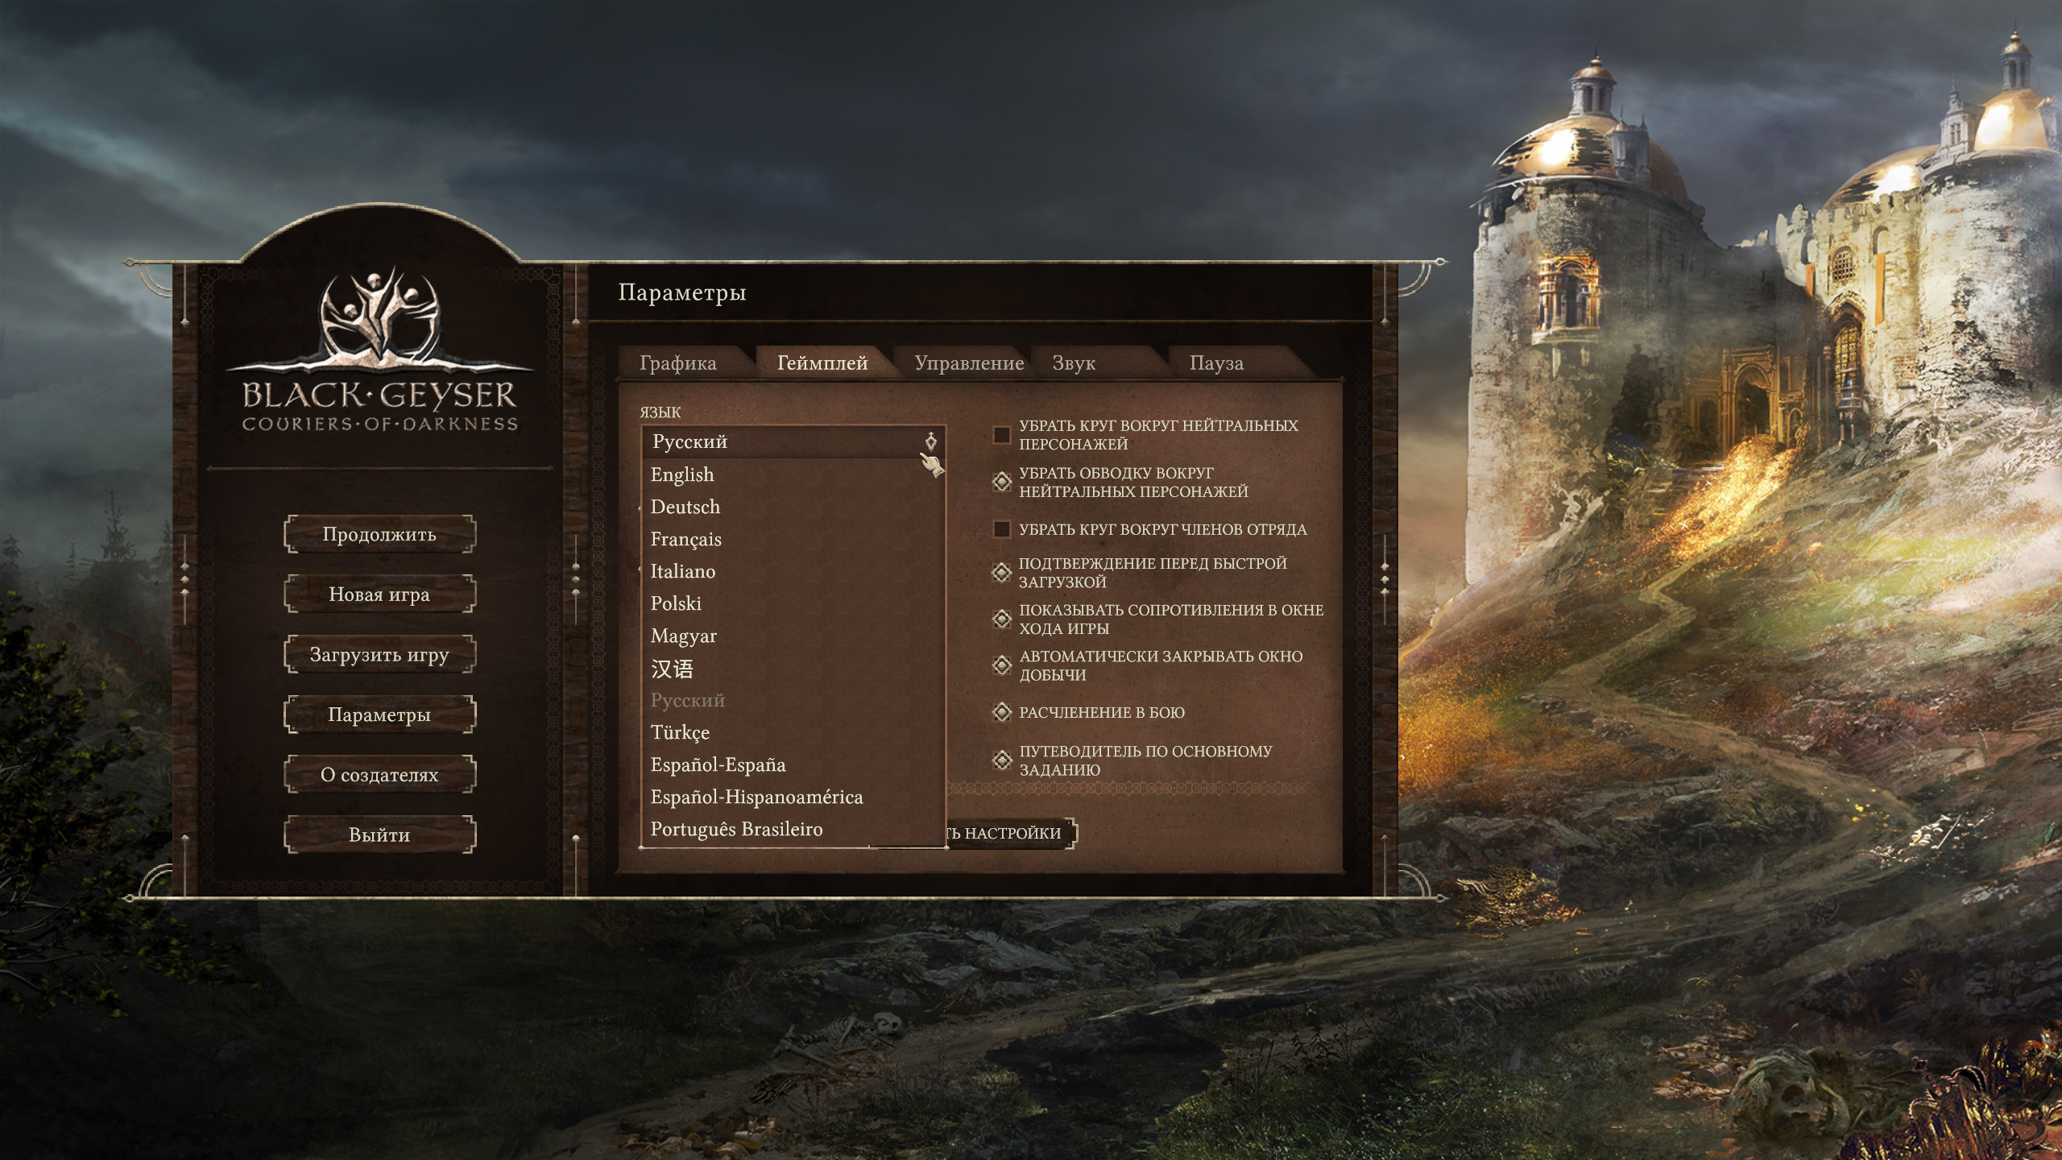Switch to the Геймплей tab
2062x1160 pixels.
(x=822, y=363)
